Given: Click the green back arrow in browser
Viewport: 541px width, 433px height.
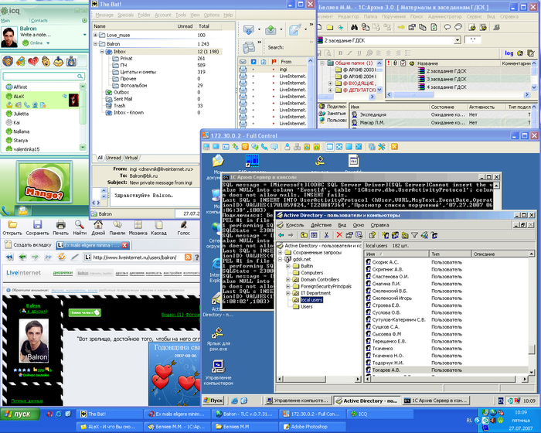Looking at the screenshot, I should (22, 257).
